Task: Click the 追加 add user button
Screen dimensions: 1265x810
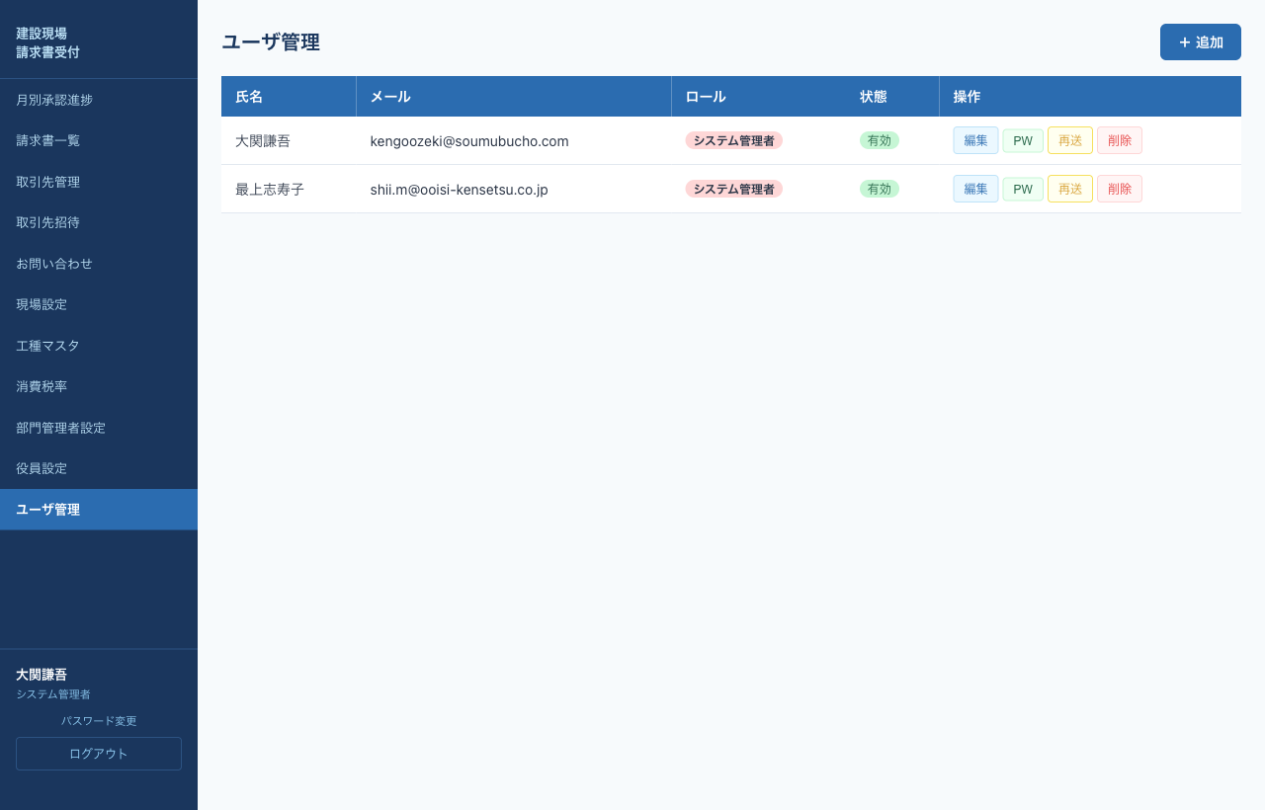Action: (x=1200, y=42)
